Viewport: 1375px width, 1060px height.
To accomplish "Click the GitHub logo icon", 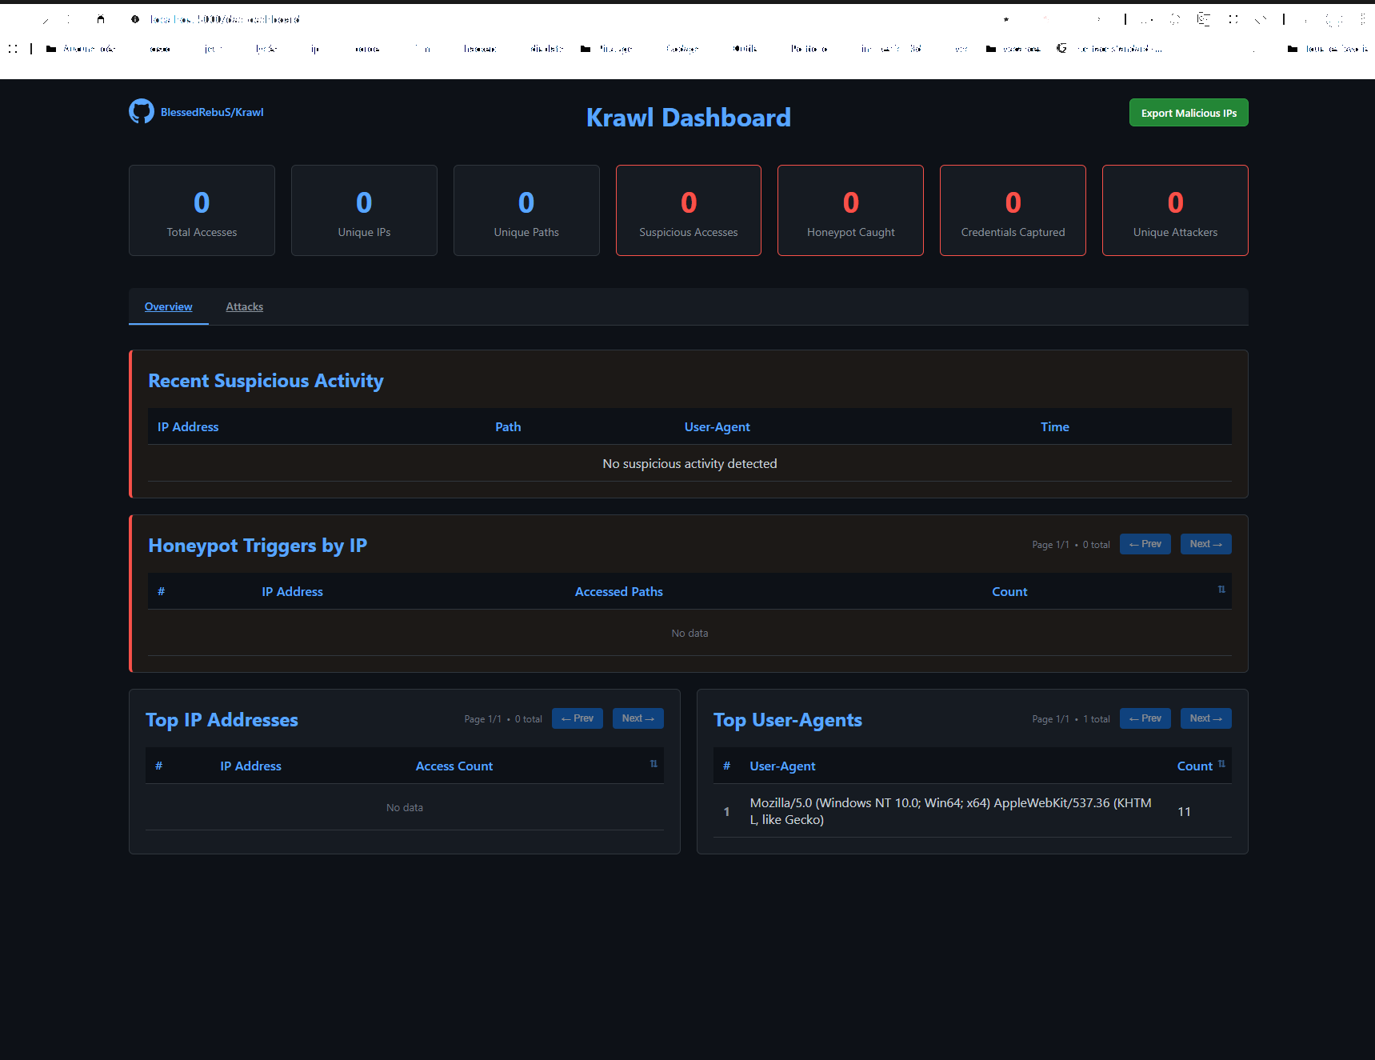I will coord(142,112).
